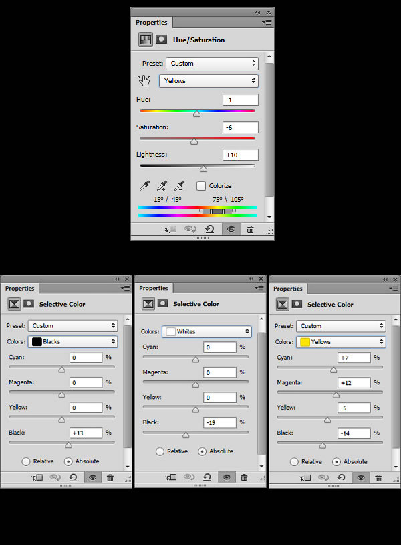Click Black field showing -19 in Whites panel
The height and width of the screenshot is (545, 401).
coord(220,422)
